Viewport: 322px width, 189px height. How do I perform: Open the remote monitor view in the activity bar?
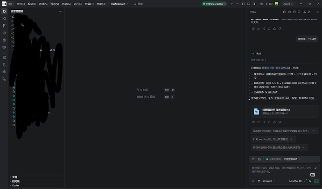[4, 47]
